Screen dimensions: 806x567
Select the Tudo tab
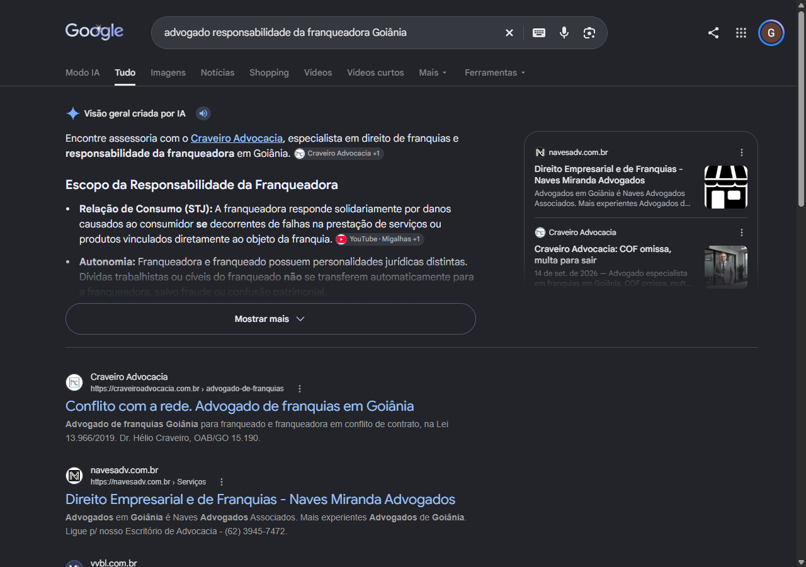pyautogui.click(x=125, y=72)
